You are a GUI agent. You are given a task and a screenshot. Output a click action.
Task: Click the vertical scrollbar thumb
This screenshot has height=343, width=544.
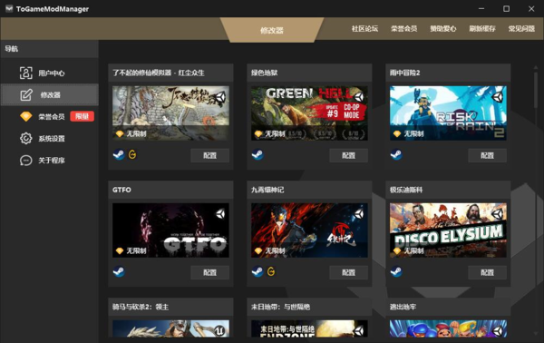pos(536,90)
